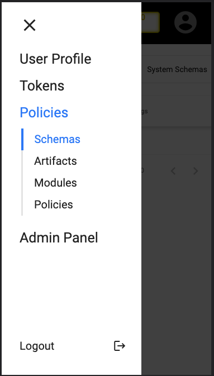Viewport: 214px width, 376px height.
Task: Go to previous page with left chevron
Action: 173,171
